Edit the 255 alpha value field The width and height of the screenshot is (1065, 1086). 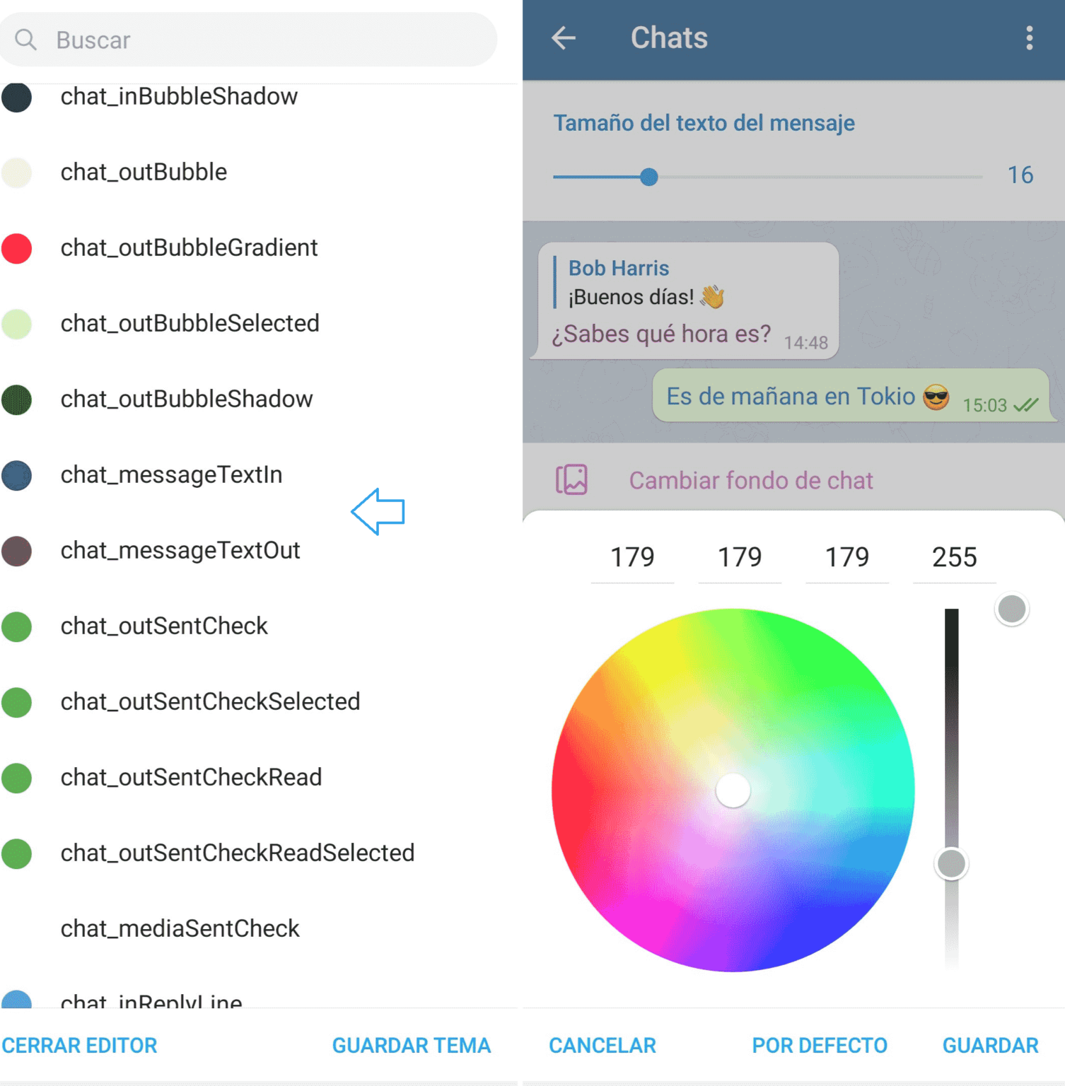[955, 558]
